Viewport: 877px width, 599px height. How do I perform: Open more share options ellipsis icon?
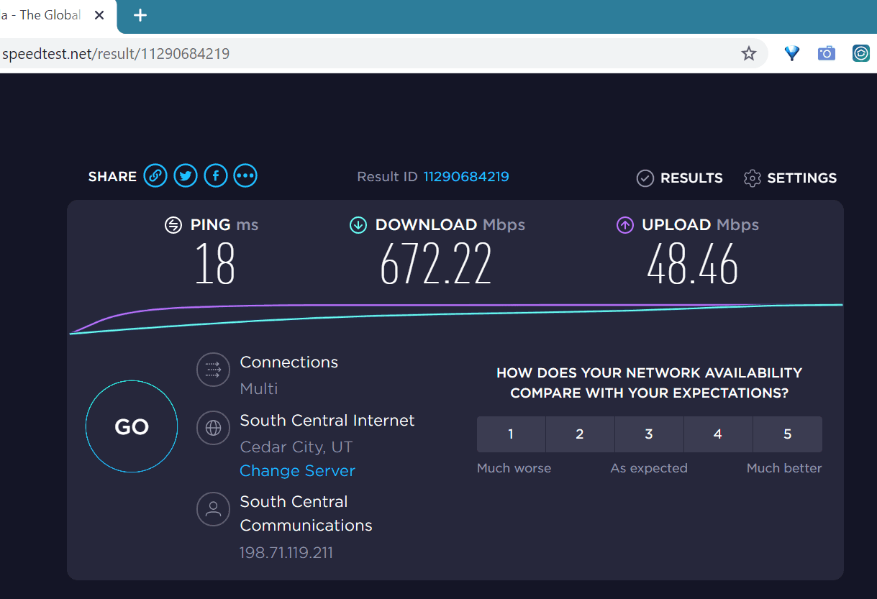[x=245, y=175]
